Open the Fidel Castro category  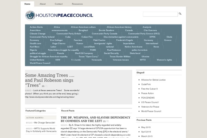pyautogui.click(x=99, y=40)
